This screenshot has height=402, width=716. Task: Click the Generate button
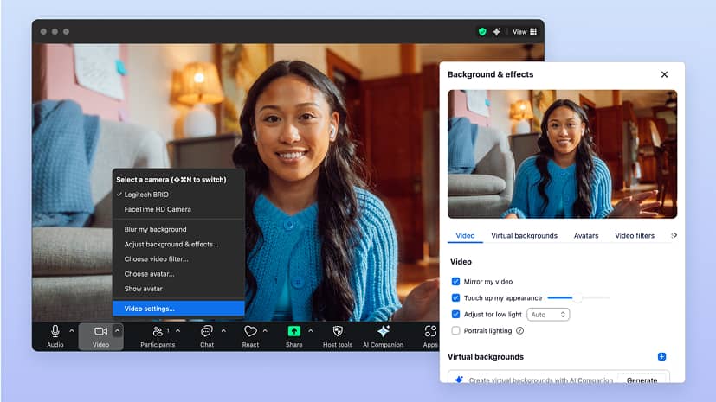click(x=642, y=380)
